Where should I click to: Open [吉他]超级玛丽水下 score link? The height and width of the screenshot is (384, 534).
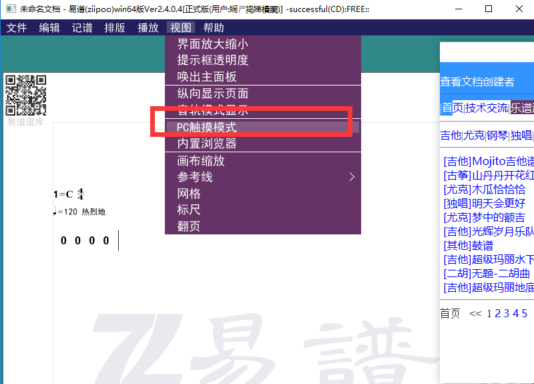click(489, 260)
